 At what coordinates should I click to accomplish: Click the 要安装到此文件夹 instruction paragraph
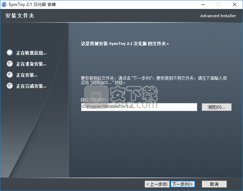(154, 80)
